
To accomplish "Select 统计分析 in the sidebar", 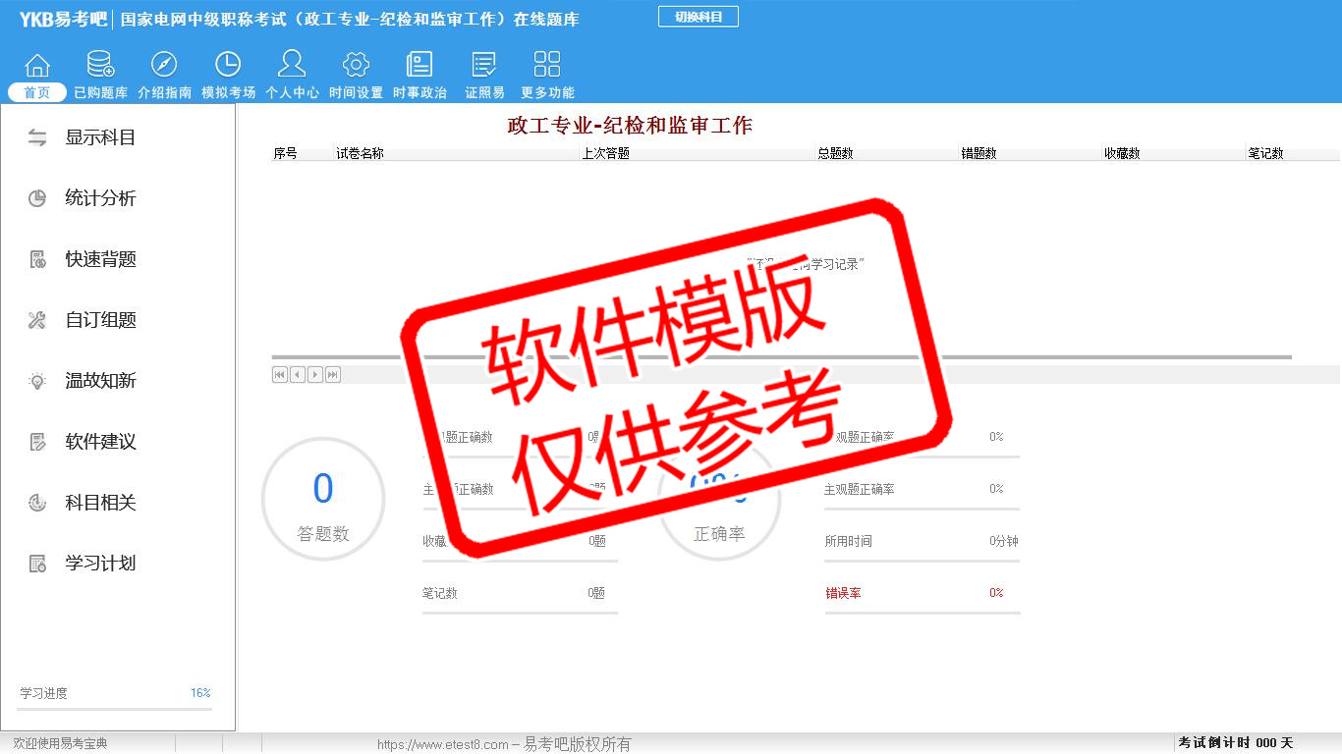I will (x=100, y=198).
